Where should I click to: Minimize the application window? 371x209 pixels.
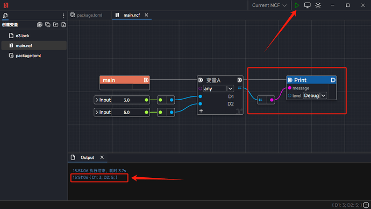[x=332, y=5]
